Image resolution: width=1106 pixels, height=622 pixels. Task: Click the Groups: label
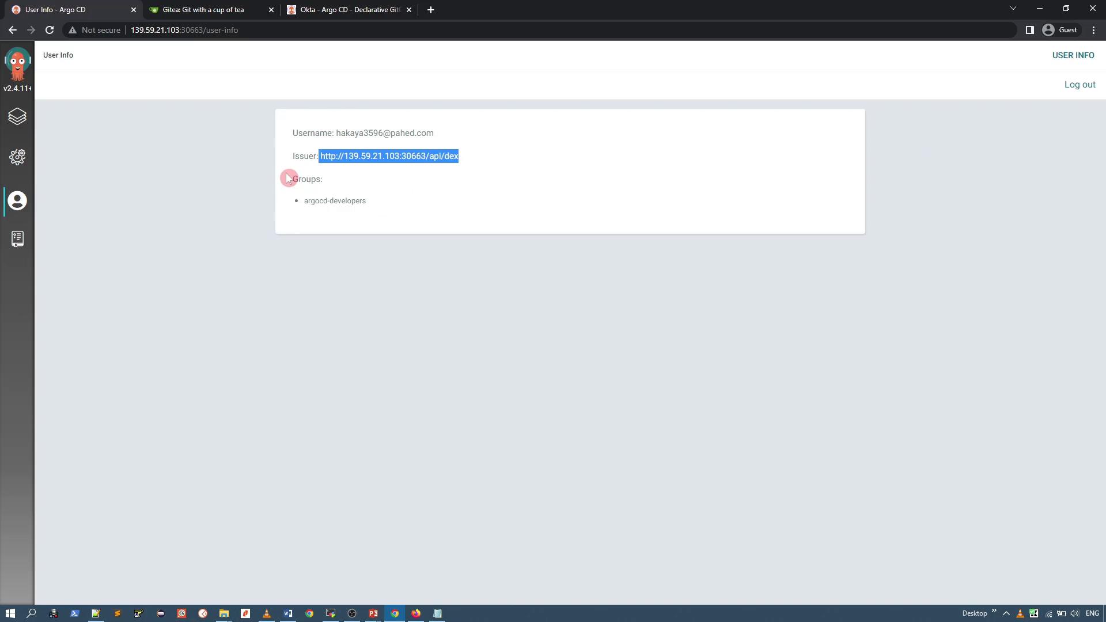[308, 179]
